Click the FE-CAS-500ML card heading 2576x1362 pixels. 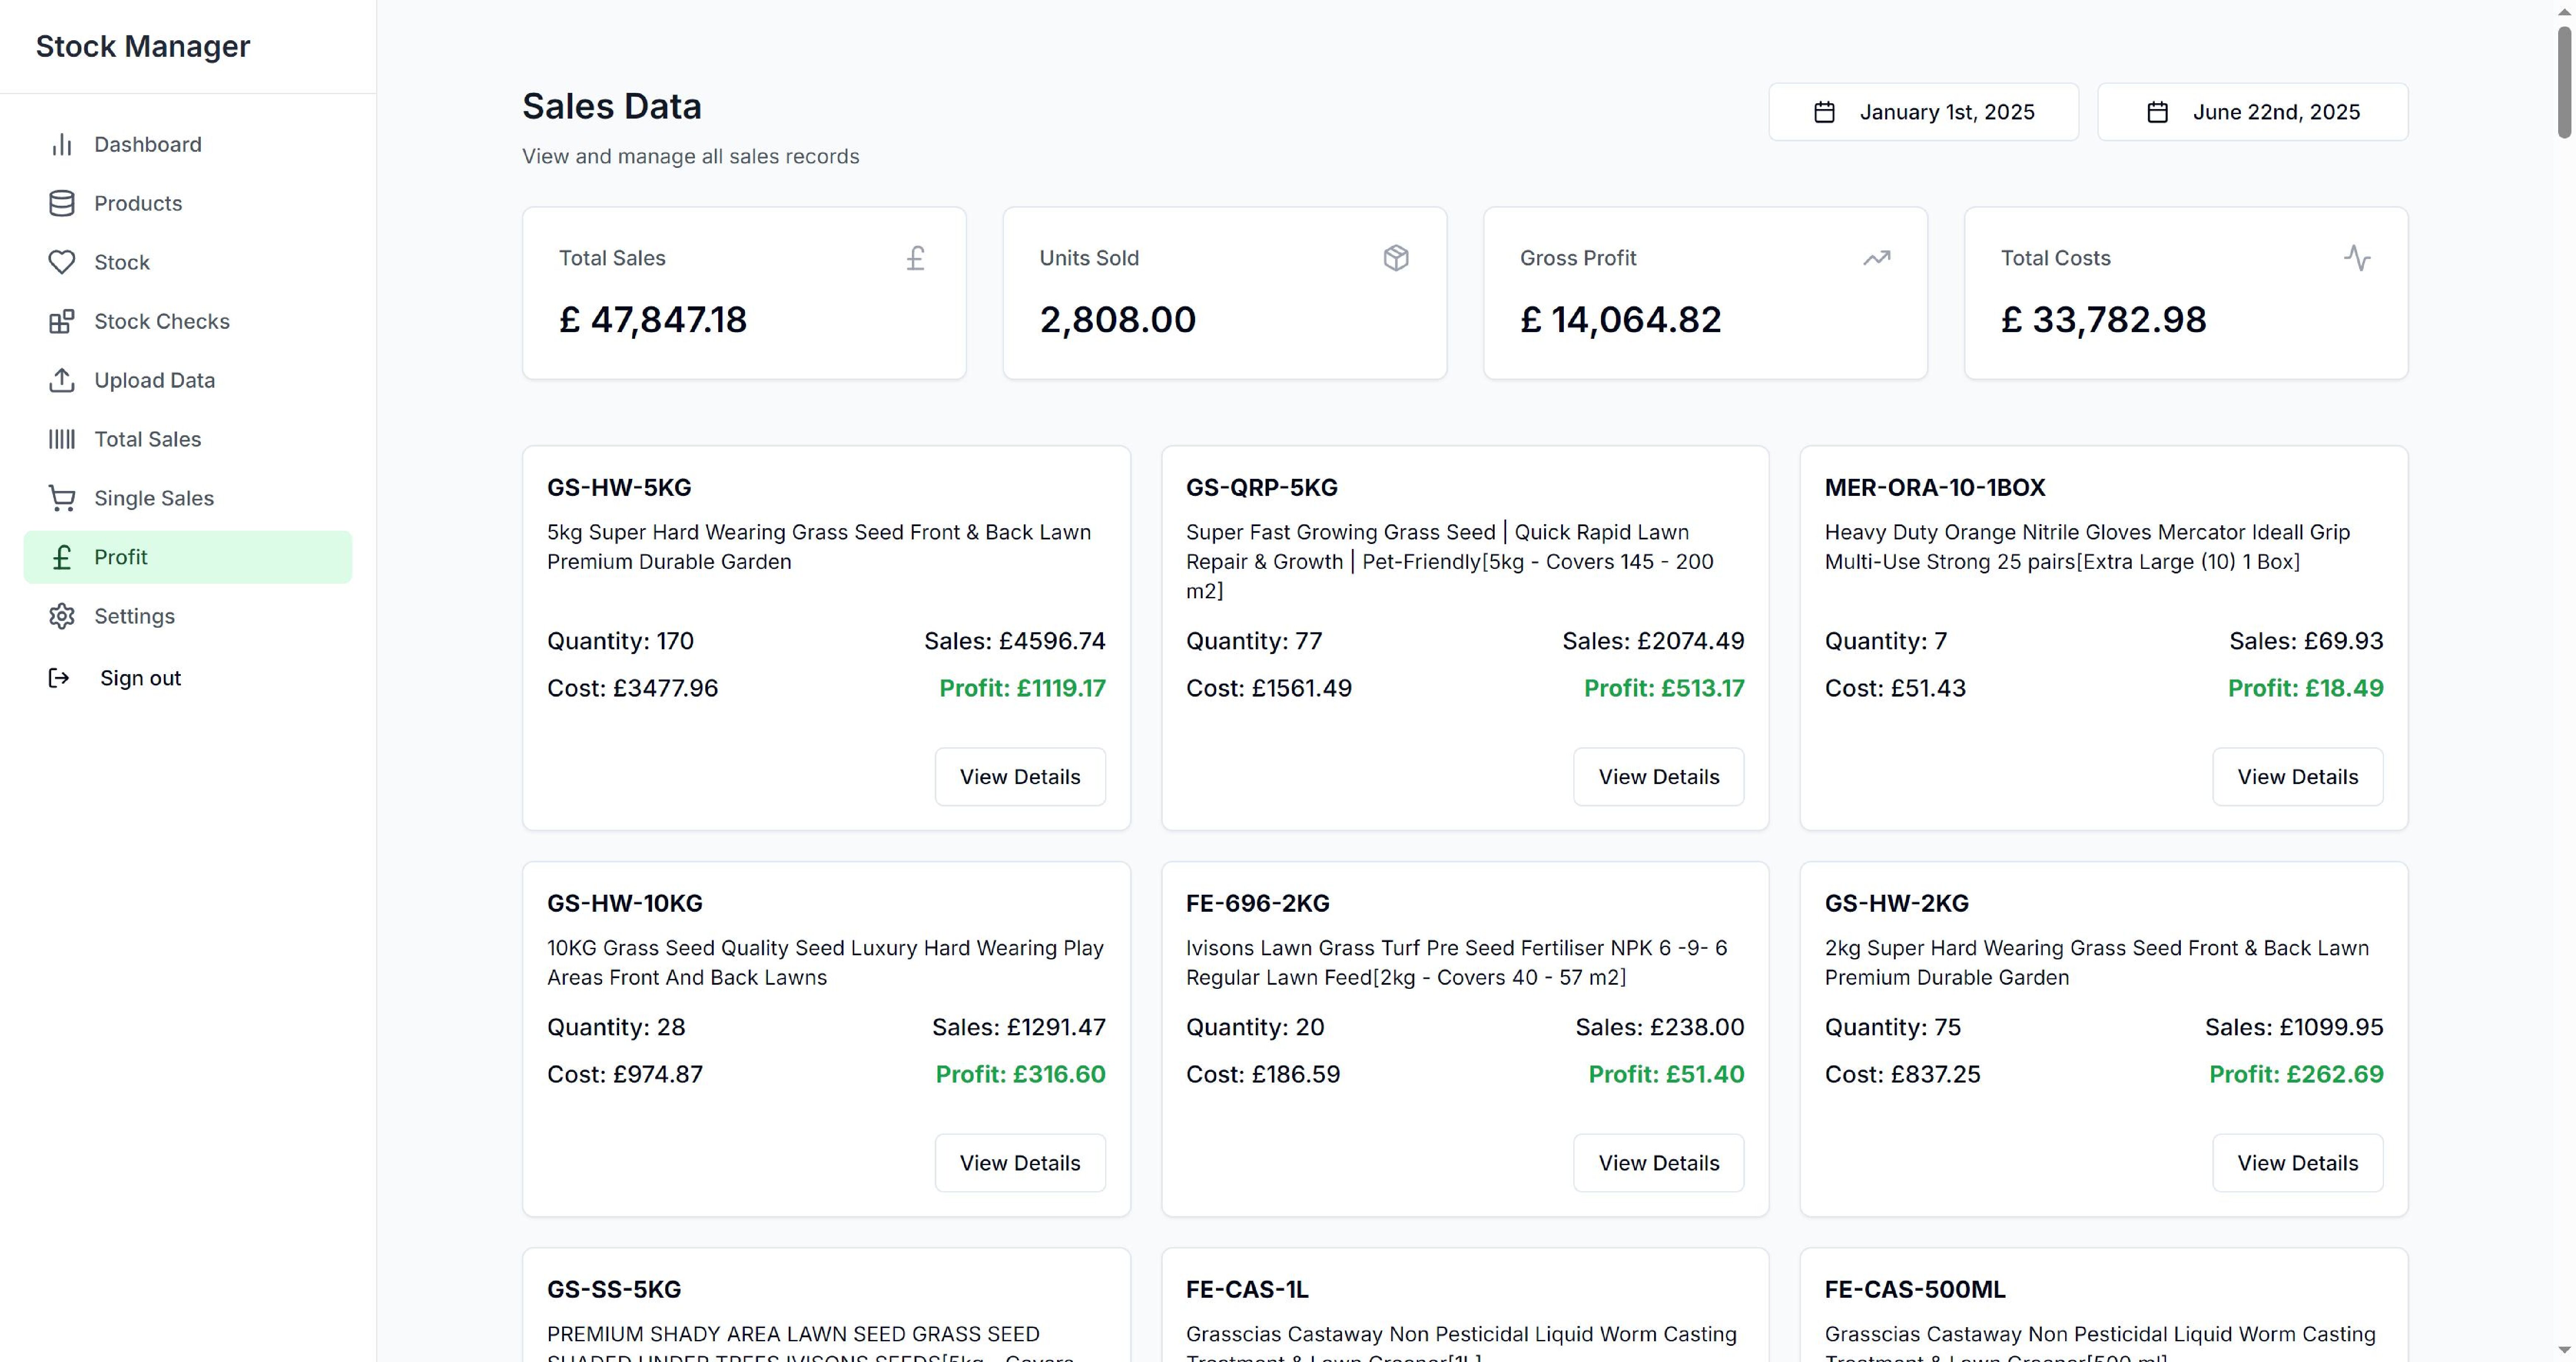(1915, 1290)
